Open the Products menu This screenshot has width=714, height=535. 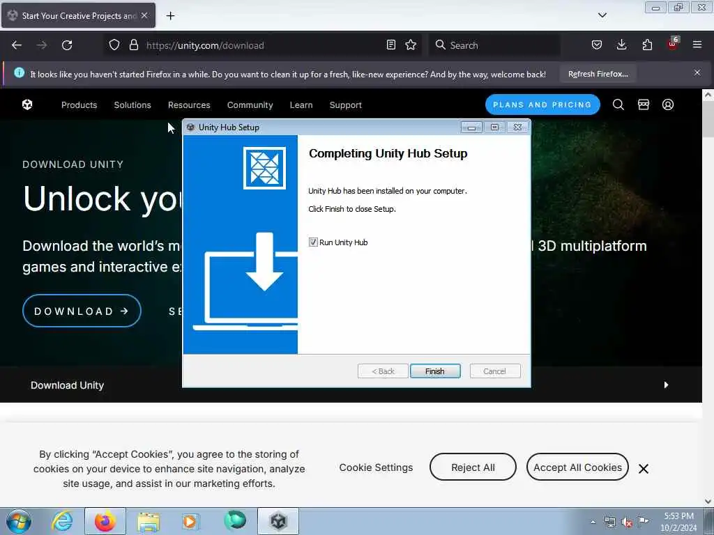click(79, 105)
